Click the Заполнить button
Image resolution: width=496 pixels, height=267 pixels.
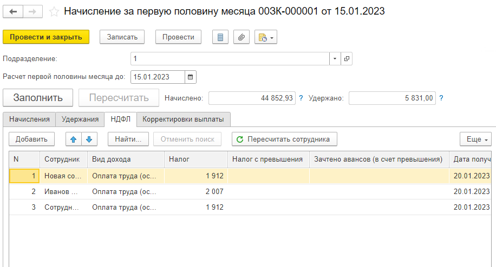click(x=38, y=98)
